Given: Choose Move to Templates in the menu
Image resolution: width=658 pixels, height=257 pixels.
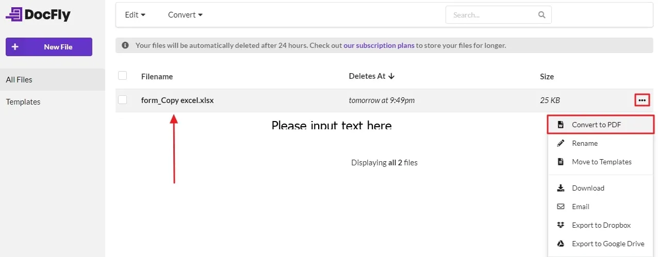Looking at the screenshot, I should tap(601, 162).
